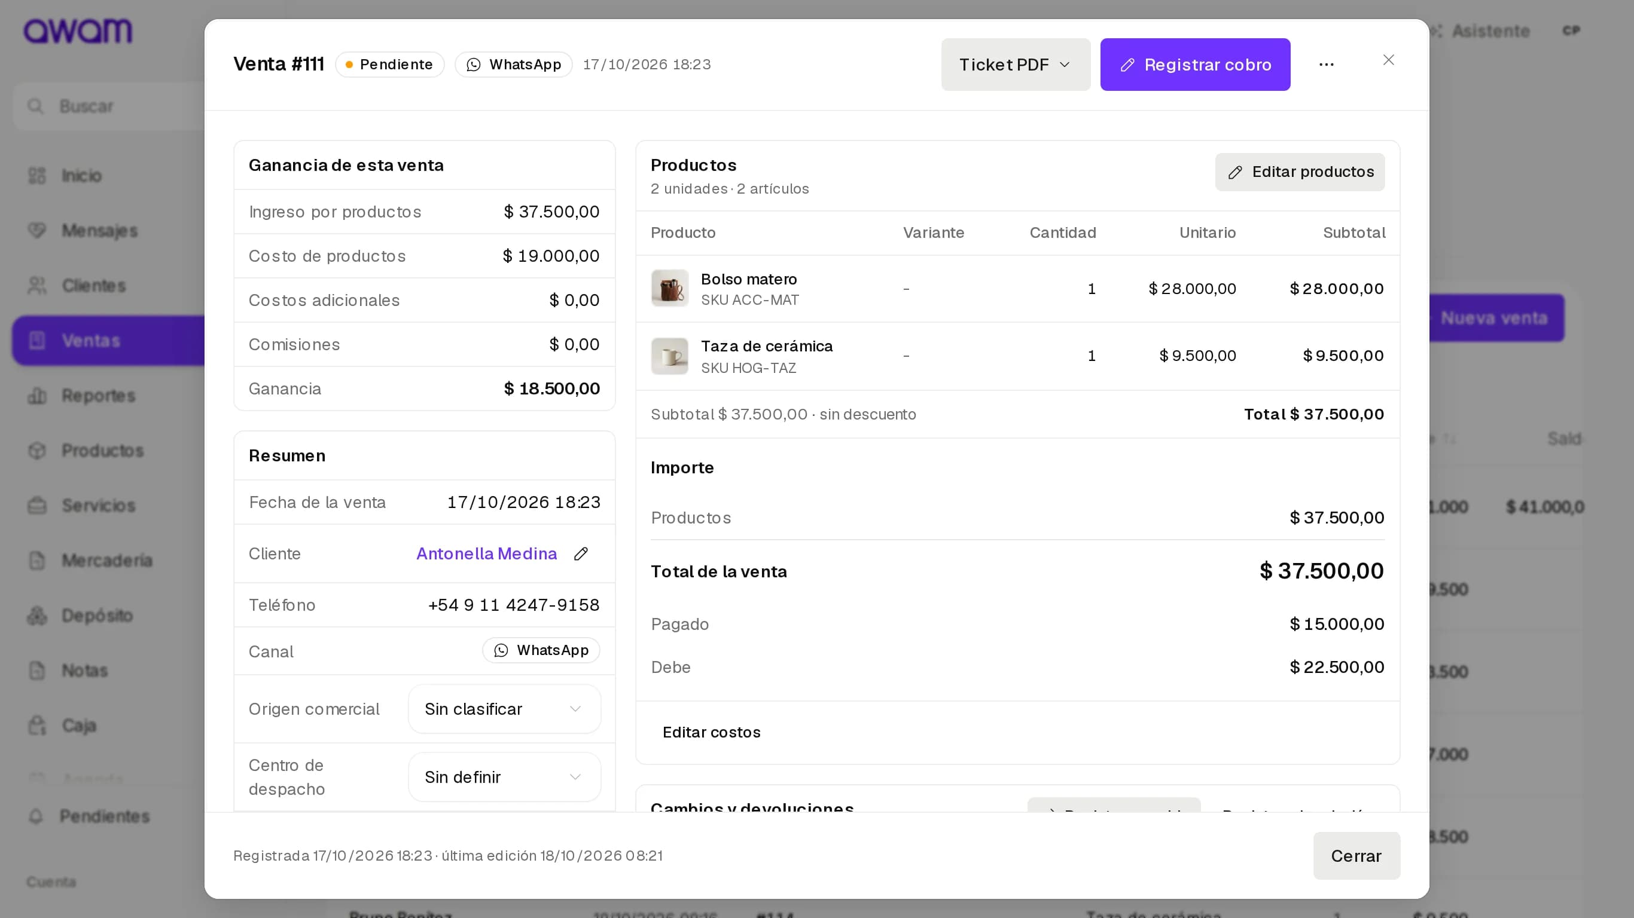Click Fecha de la venta value 17/10/2026 18:23
The width and height of the screenshot is (1634, 918).
click(x=524, y=503)
